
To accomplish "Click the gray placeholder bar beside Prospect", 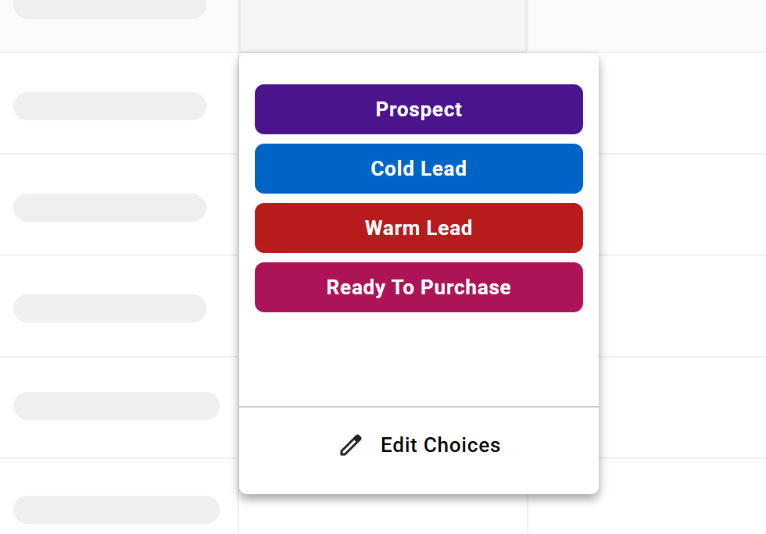I will point(109,106).
